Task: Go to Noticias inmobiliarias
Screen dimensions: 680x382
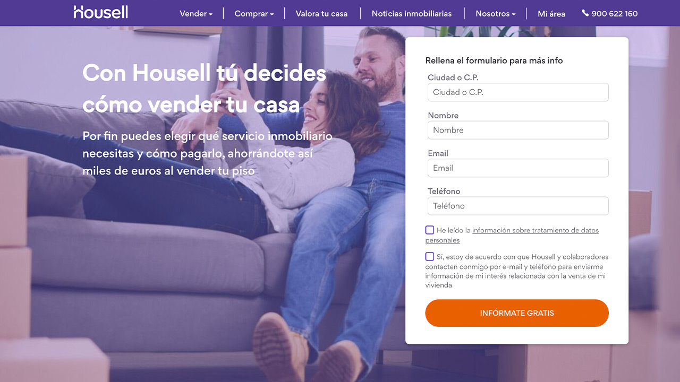Action: pos(412,14)
